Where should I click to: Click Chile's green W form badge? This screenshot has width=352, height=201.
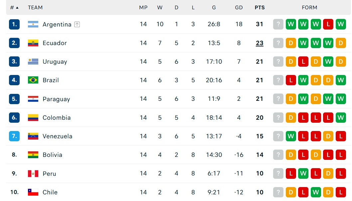316,192
